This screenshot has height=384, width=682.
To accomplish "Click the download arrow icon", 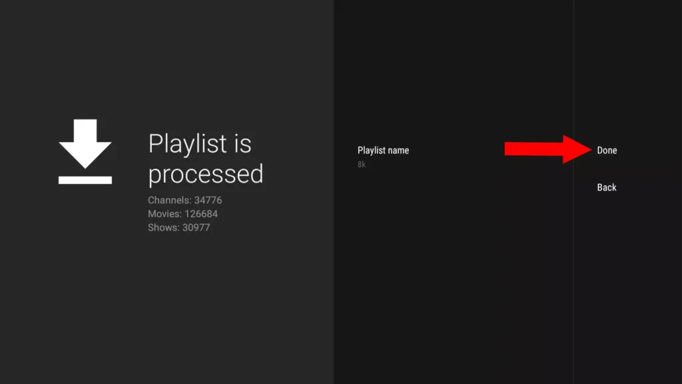I will pos(85,151).
